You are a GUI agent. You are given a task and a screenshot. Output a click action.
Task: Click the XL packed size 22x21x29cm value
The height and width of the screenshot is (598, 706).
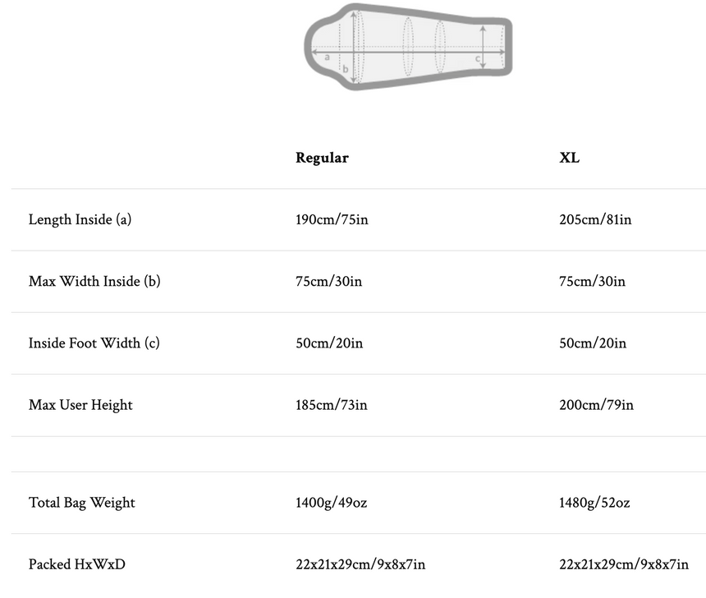pyautogui.click(x=624, y=563)
